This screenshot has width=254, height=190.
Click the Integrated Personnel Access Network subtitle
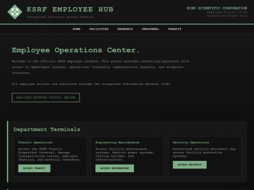[60, 17]
